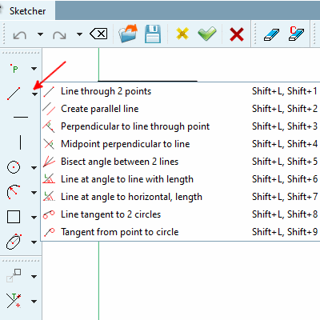Expand the point tool dropdown arrow
320x320 pixels.
(x=34, y=69)
